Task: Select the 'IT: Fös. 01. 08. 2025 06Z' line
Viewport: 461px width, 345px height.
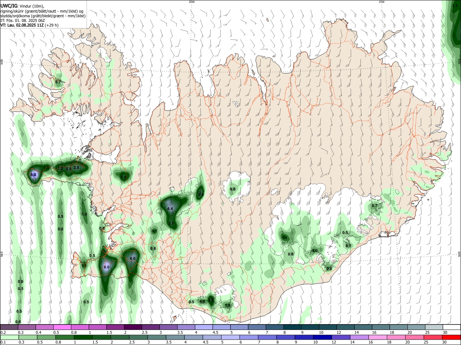Action: (x=23, y=20)
